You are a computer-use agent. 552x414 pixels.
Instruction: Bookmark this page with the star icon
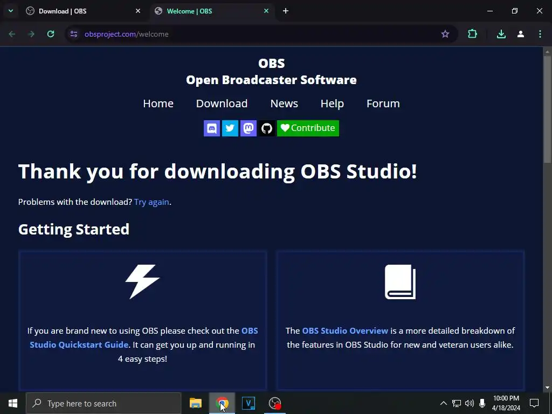pos(445,34)
